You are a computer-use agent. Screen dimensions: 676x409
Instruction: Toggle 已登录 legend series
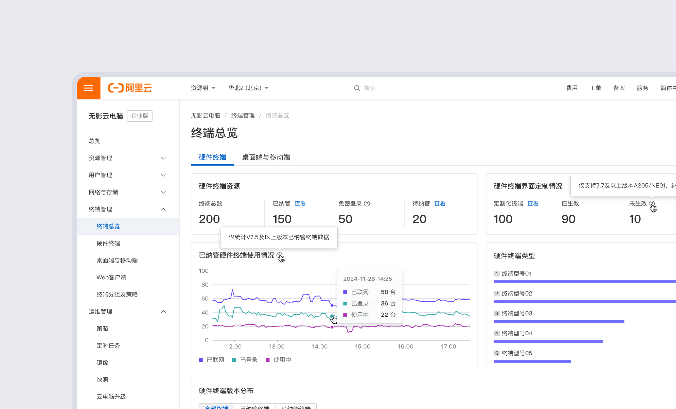(245, 360)
